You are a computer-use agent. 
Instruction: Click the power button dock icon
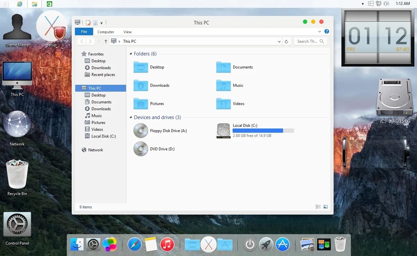click(250, 244)
